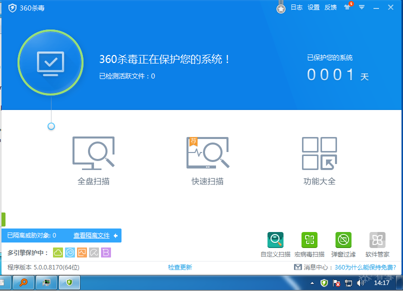Open the 360为什么能保持免费 message link
403x291 pixels.
pyautogui.click(x=365, y=267)
